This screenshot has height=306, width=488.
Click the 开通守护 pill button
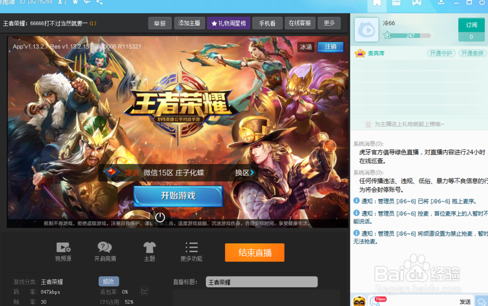(x=441, y=53)
